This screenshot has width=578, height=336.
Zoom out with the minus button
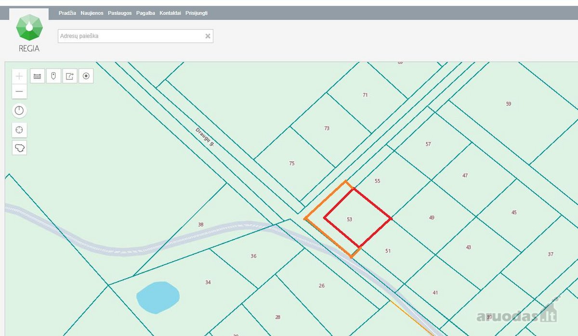pyautogui.click(x=19, y=91)
